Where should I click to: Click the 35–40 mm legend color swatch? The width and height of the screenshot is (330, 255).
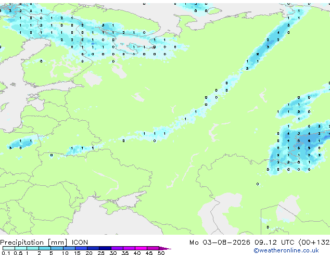pos(129,248)
